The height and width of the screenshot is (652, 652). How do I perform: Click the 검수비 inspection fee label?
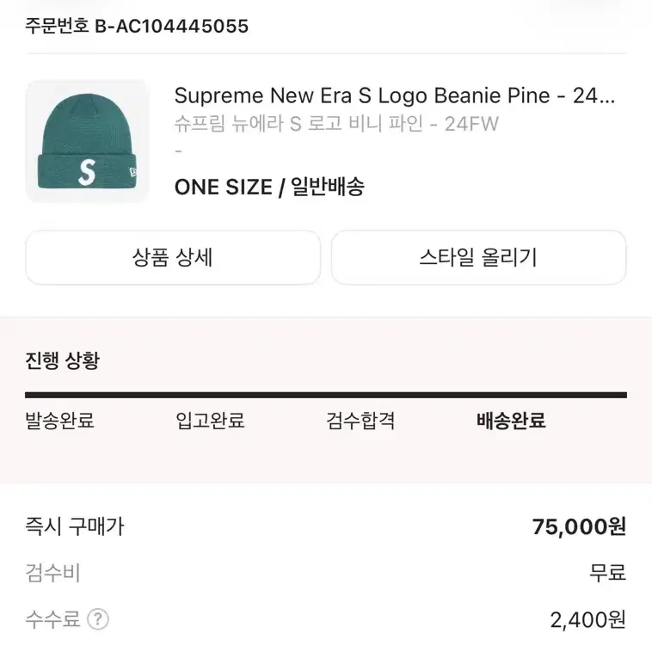click(x=52, y=573)
